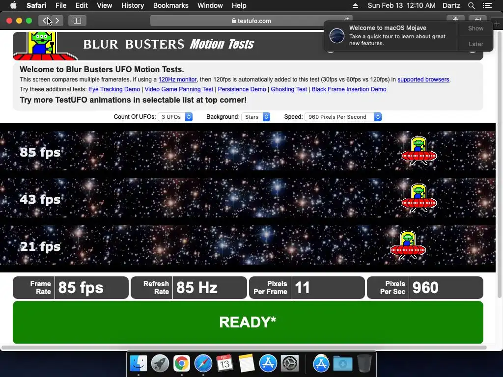The height and width of the screenshot is (377, 503).
Task: Open a new tab with plus button
Action: (497, 24)
